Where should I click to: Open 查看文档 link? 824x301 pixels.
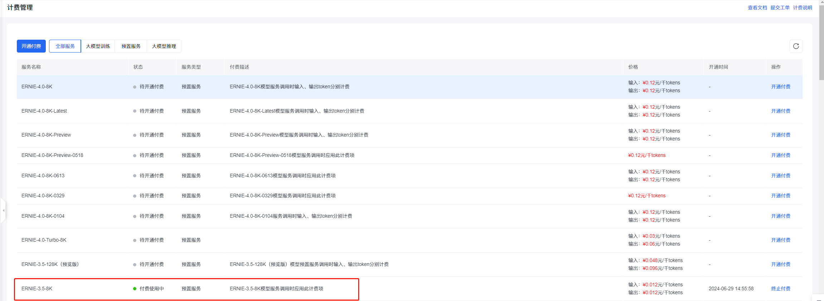757,8
